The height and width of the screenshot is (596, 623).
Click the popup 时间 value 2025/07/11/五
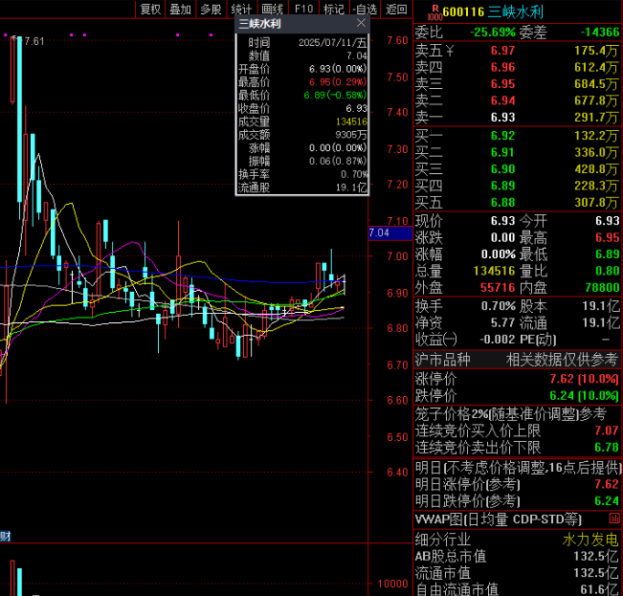click(333, 42)
